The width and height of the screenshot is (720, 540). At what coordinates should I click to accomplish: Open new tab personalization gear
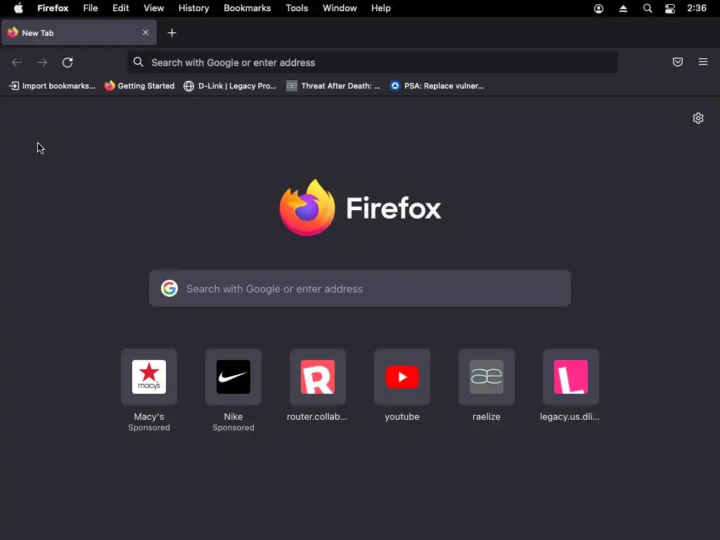tap(698, 118)
